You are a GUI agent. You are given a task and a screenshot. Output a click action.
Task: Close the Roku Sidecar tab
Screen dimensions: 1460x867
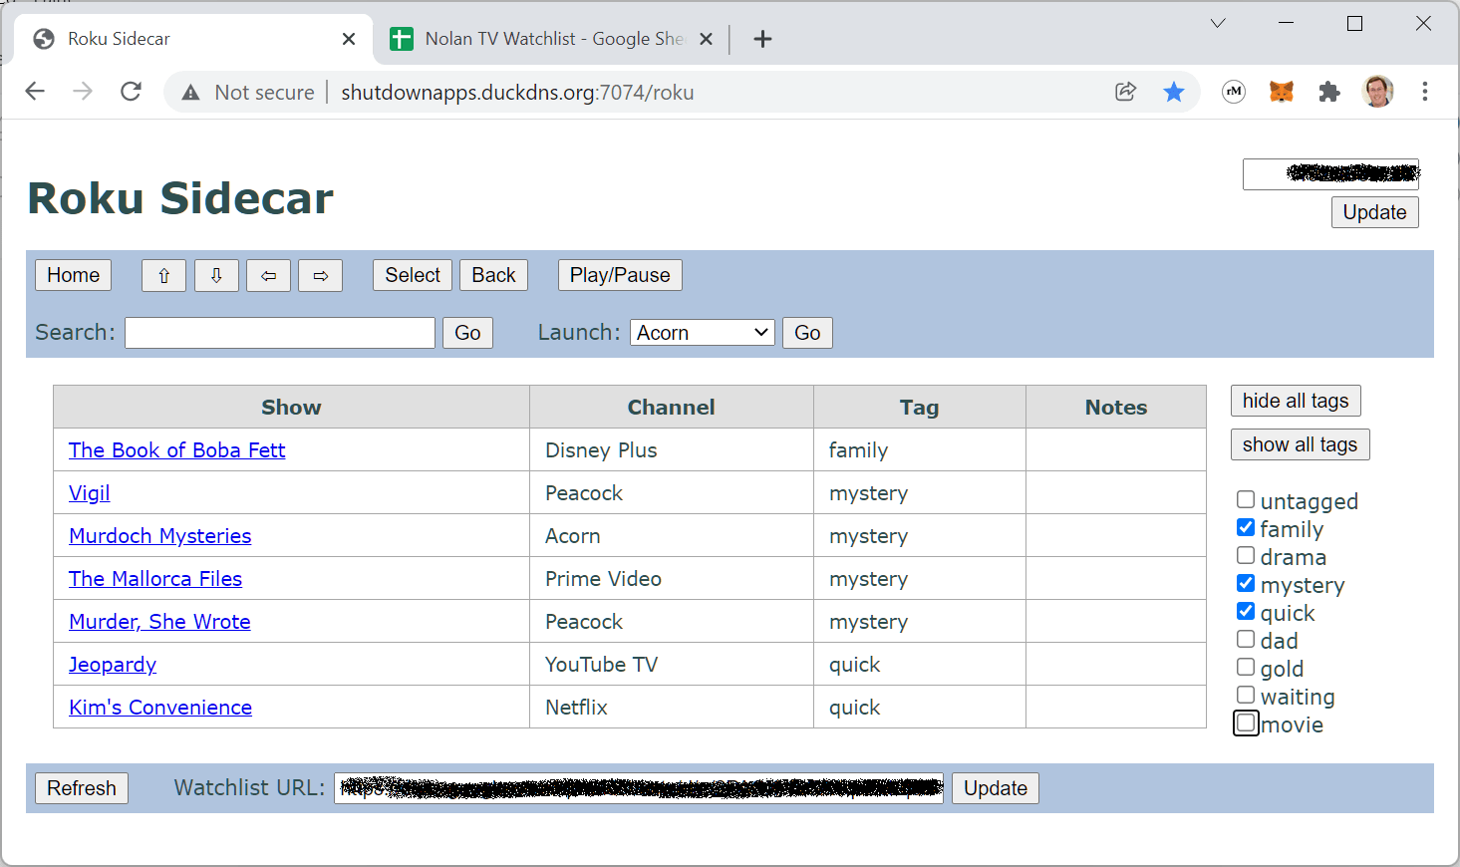(349, 39)
